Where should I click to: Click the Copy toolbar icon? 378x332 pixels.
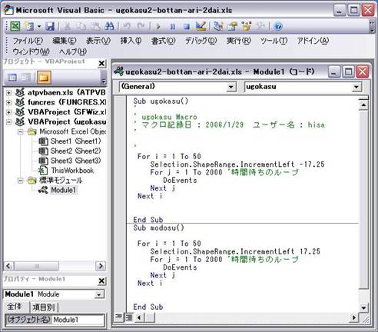(81, 26)
